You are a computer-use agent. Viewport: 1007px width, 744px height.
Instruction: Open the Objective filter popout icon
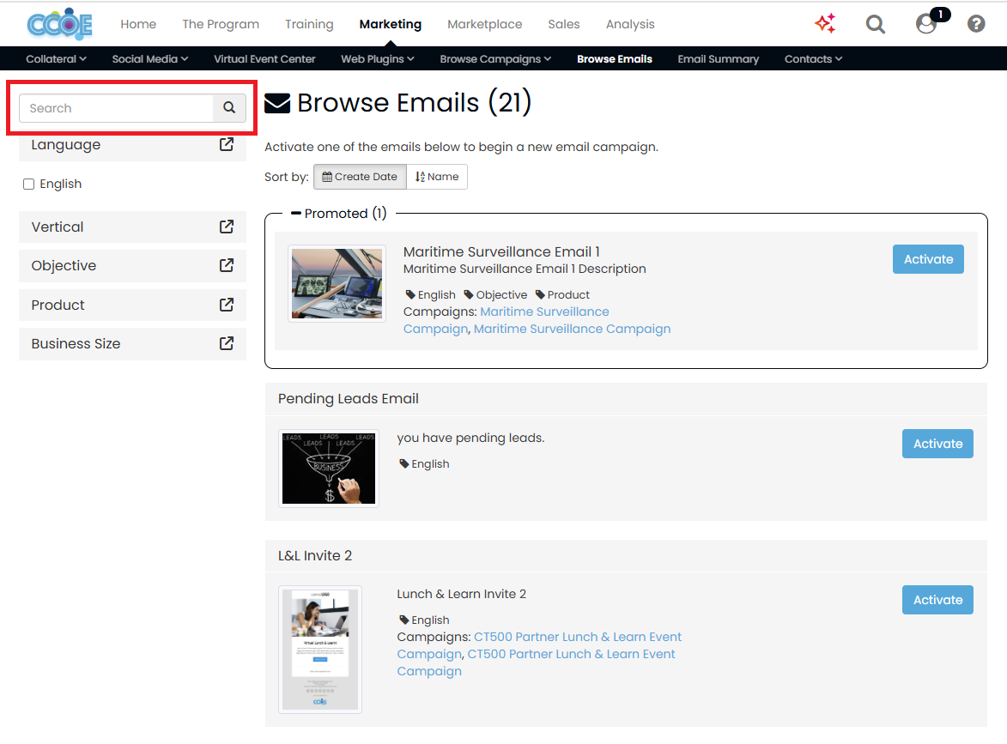(x=226, y=265)
